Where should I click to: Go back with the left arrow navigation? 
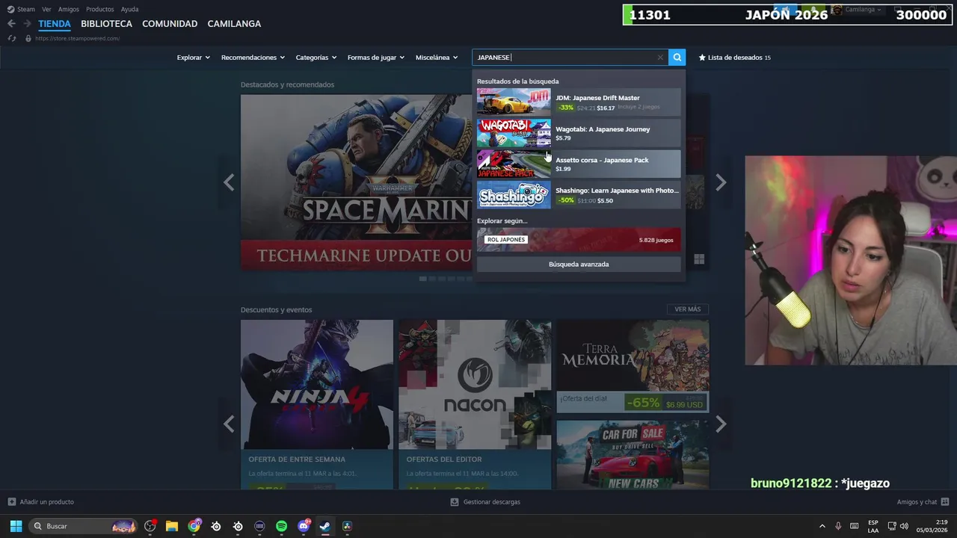coord(11,24)
